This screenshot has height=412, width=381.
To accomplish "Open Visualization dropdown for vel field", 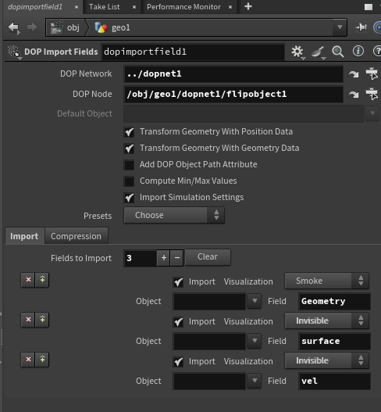I will point(326,360).
